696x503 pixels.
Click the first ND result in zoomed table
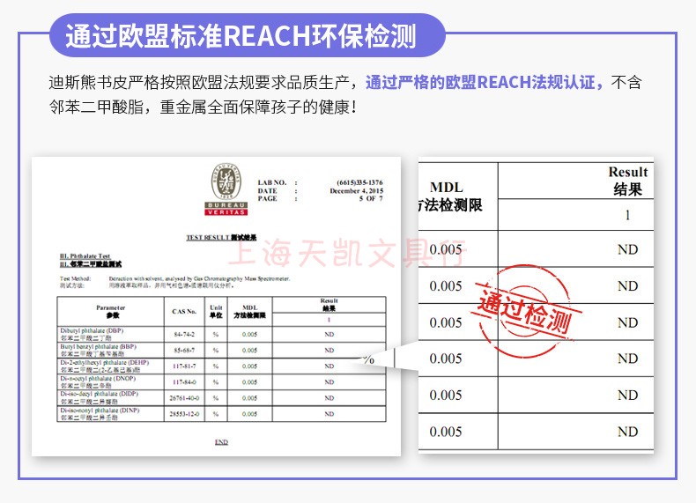point(627,249)
